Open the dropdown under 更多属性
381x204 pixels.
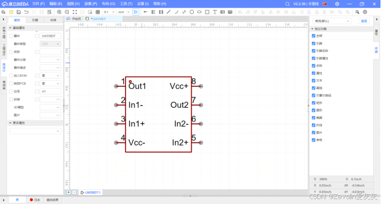point(35,131)
